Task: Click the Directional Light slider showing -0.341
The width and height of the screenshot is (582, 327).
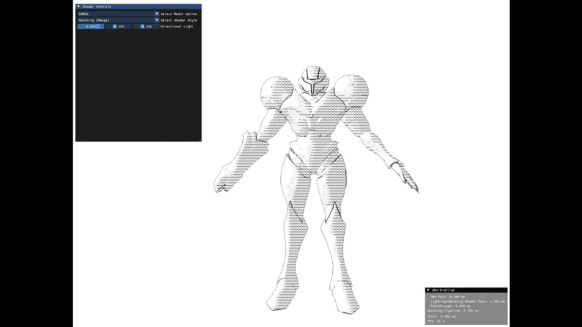Action: 146,26
